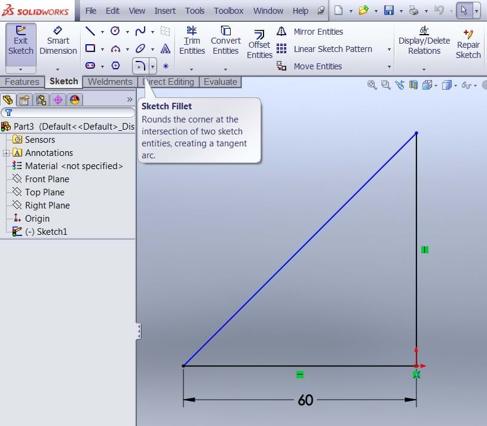Click the Convert Entities icon

(225, 41)
